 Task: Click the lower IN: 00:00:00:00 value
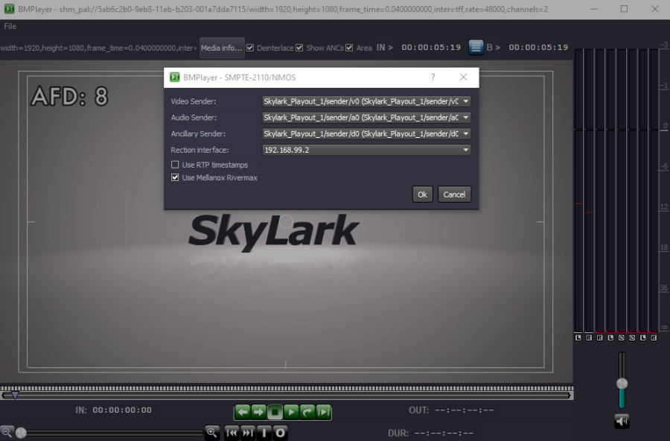pyautogui.click(x=122, y=410)
